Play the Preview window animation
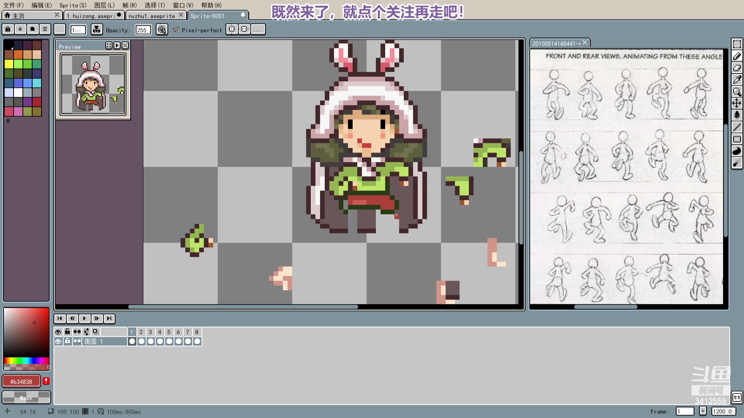 (x=117, y=45)
